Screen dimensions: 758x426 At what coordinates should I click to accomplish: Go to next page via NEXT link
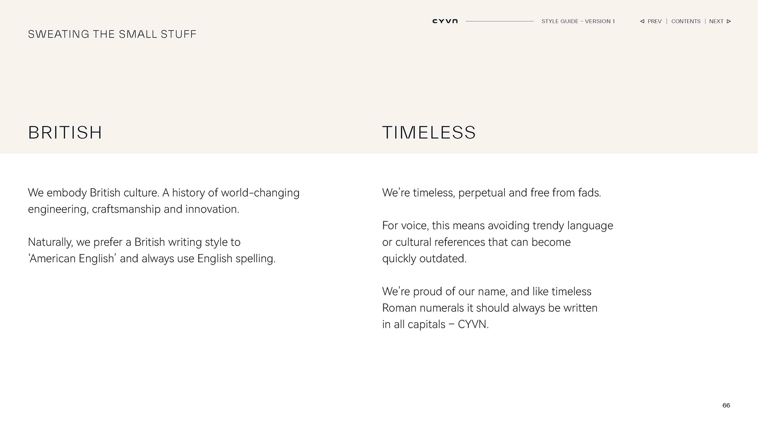tap(716, 21)
